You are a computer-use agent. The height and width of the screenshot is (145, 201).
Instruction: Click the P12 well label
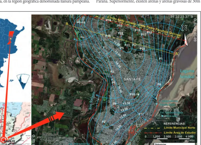[x=149, y=32]
